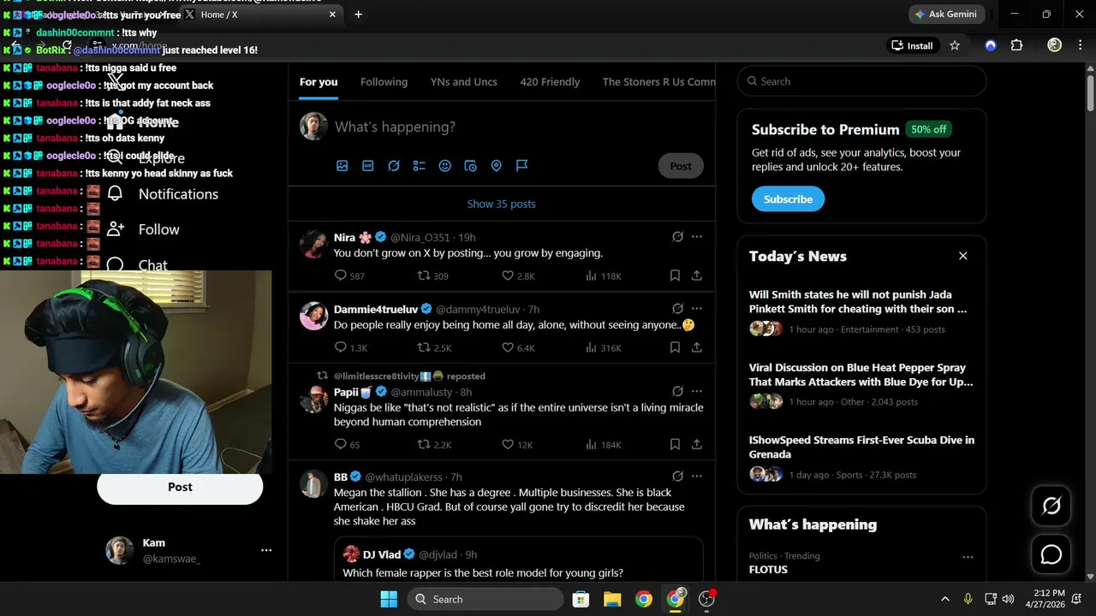The width and height of the screenshot is (1096, 616).
Task: Open more options on BB's post
Action: point(697,477)
